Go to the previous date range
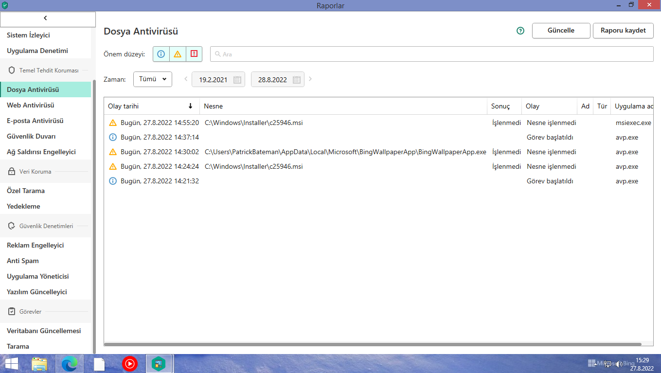 186,79
